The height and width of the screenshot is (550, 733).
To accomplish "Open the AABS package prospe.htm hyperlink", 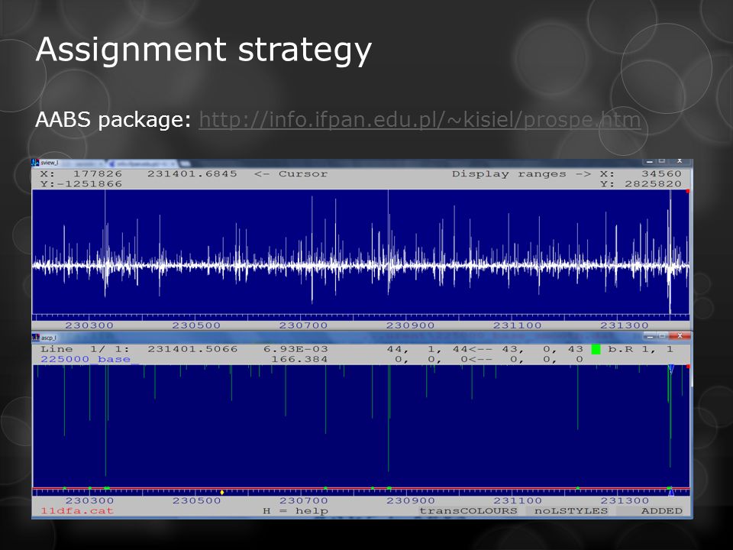I will [x=419, y=120].
